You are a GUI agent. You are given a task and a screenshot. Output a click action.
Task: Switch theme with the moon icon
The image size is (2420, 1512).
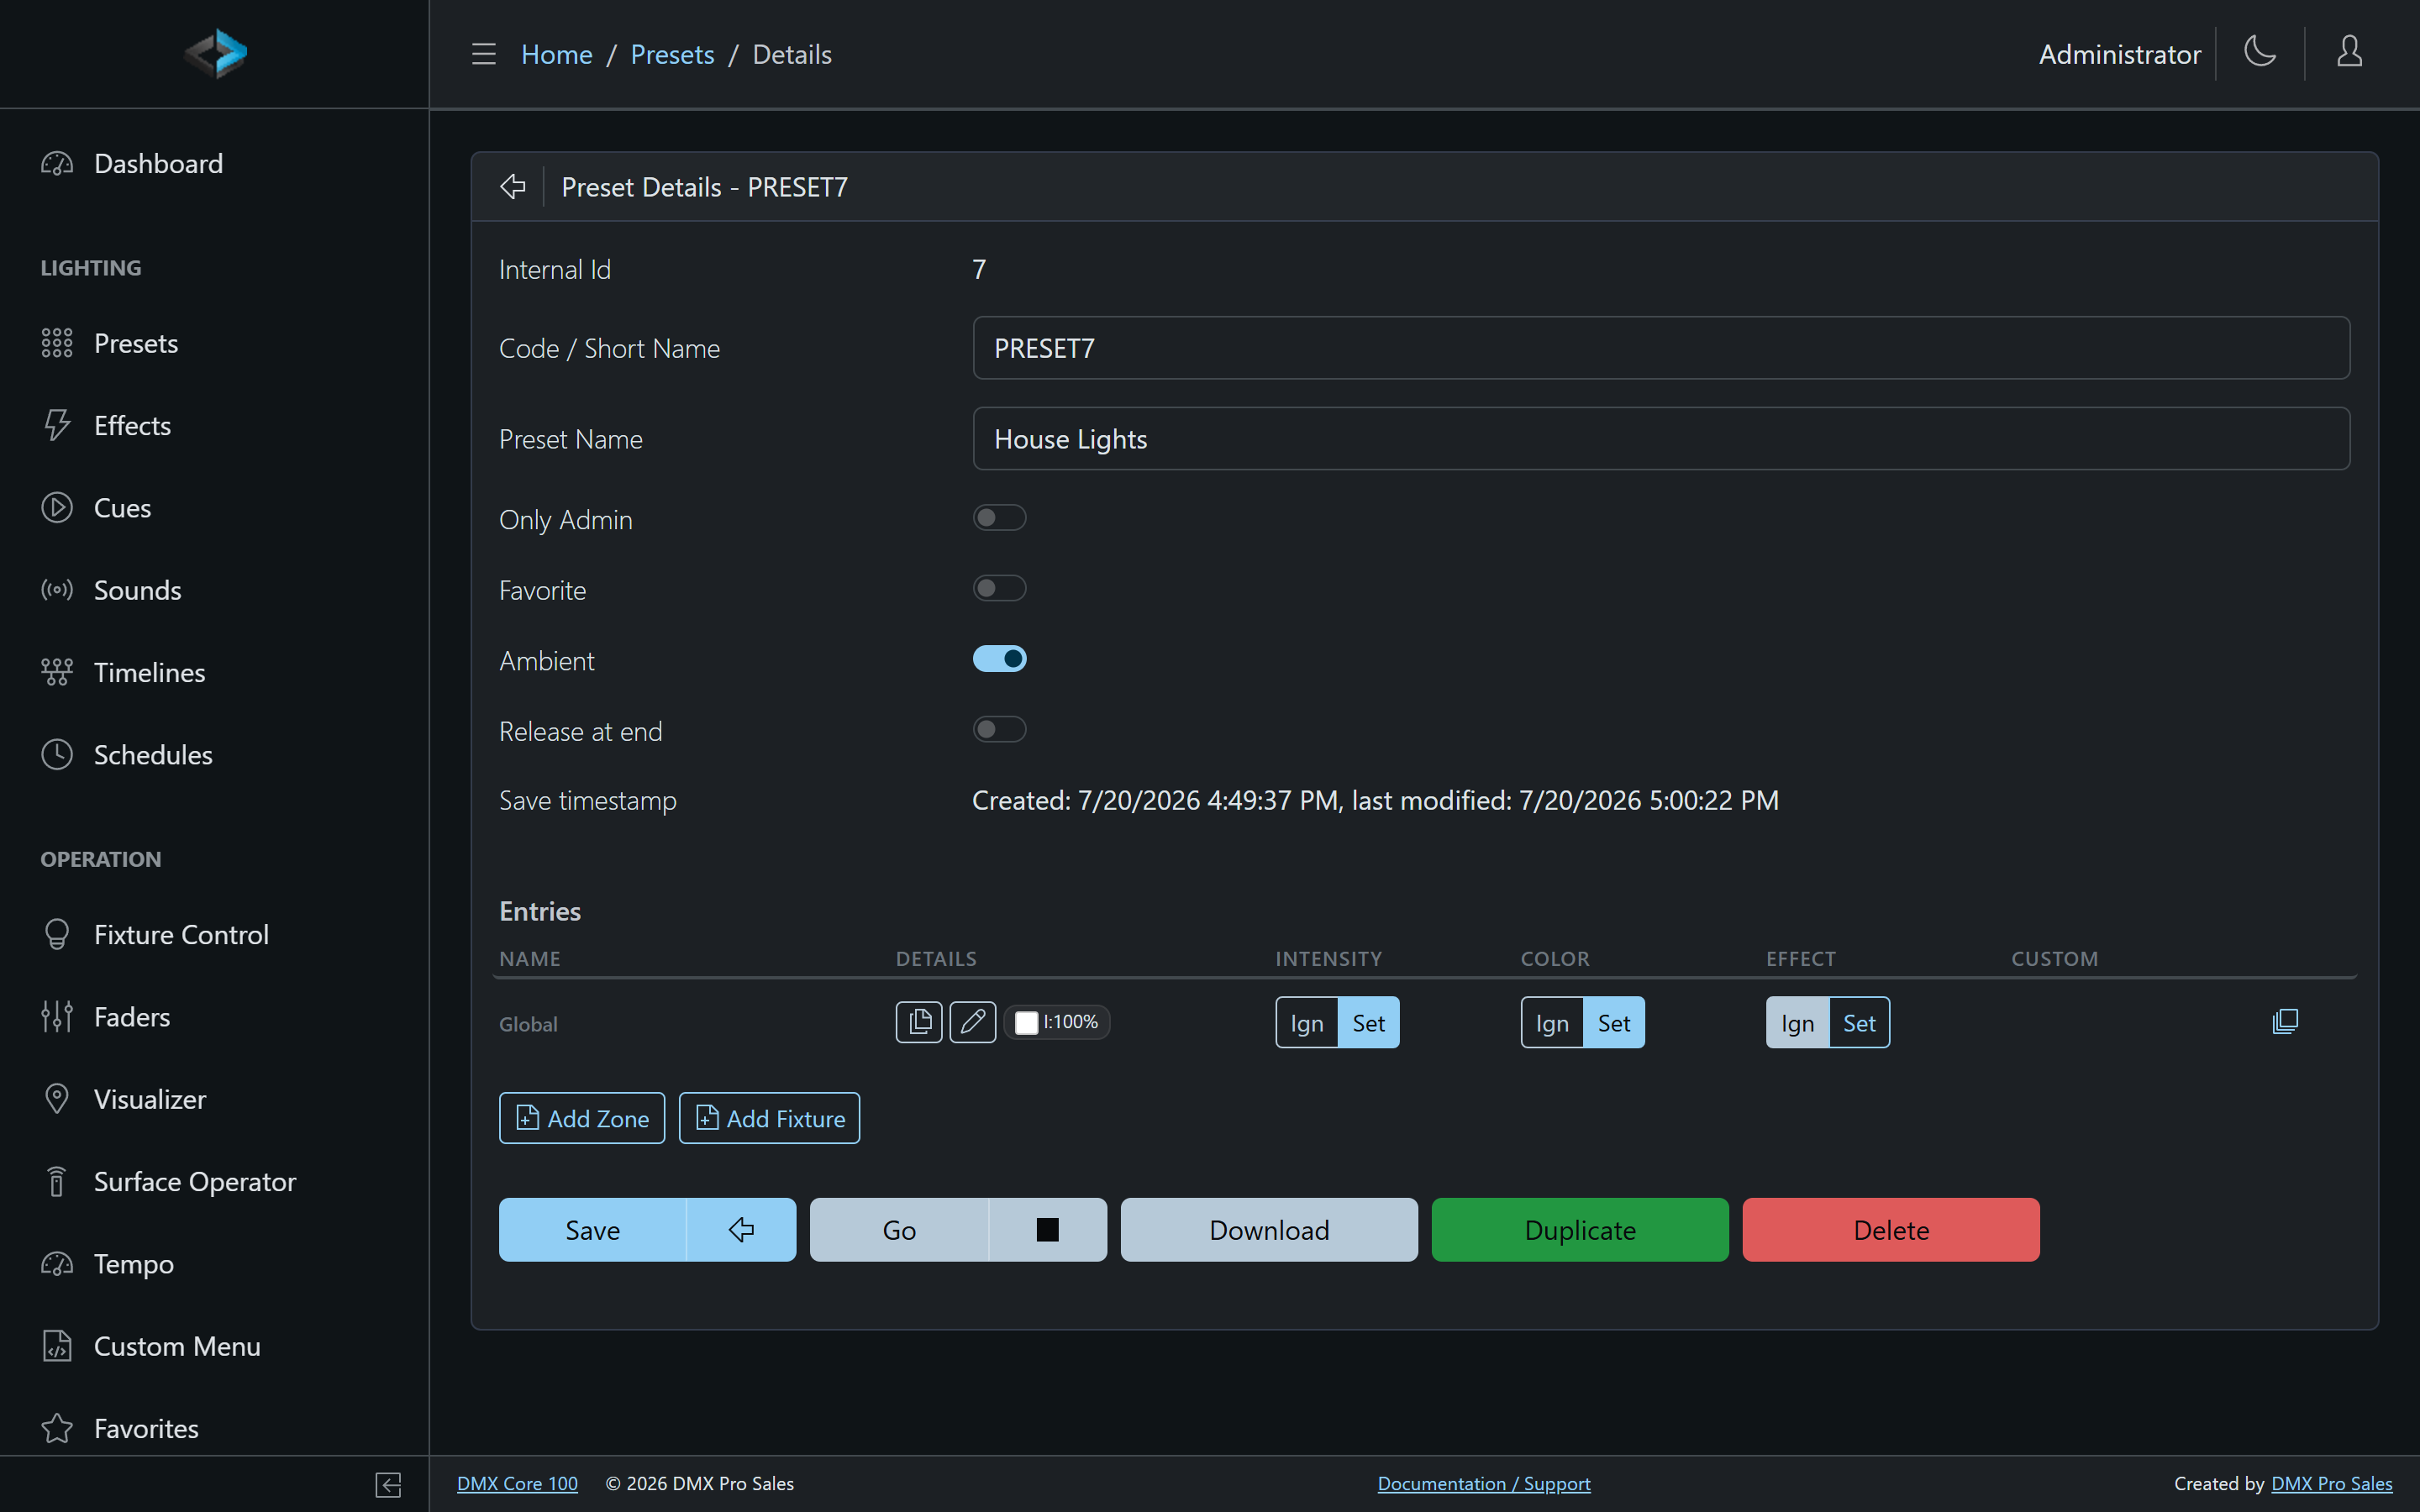(2260, 52)
